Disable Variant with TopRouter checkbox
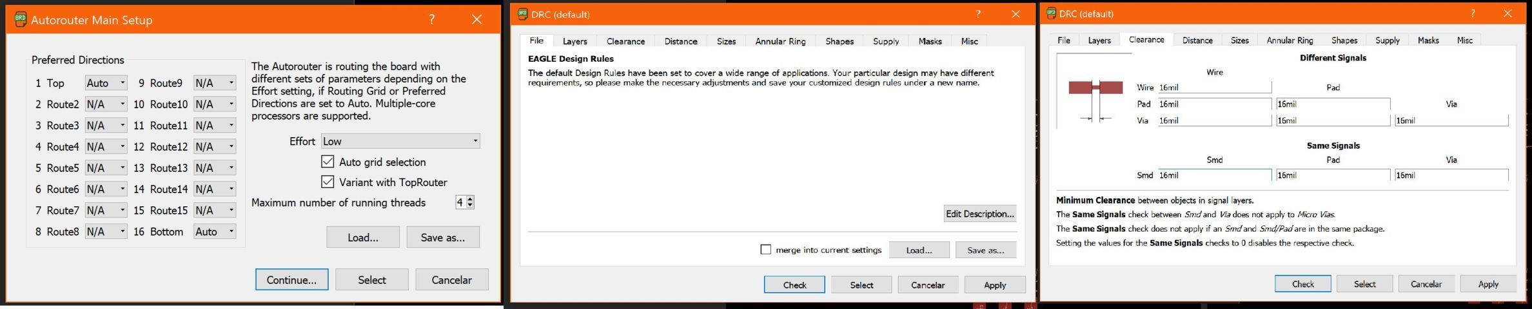Viewport: 1532px width, 309px height. tap(328, 182)
